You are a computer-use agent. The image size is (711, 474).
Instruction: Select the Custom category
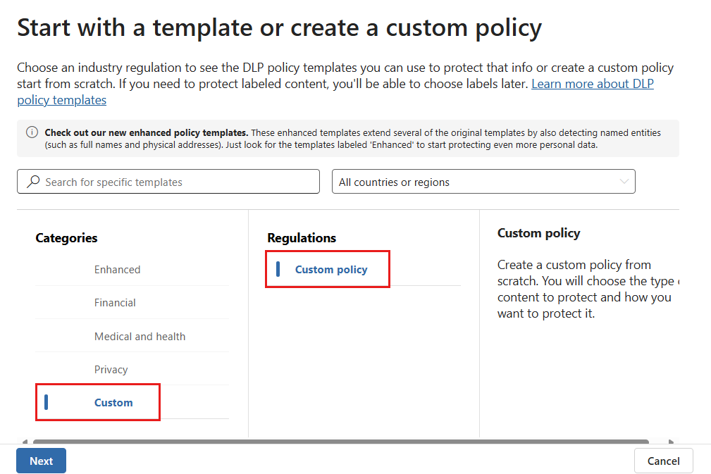(113, 402)
